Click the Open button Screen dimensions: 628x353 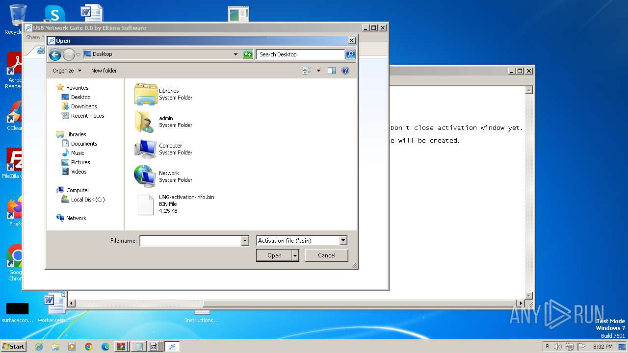click(x=274, y=255)
